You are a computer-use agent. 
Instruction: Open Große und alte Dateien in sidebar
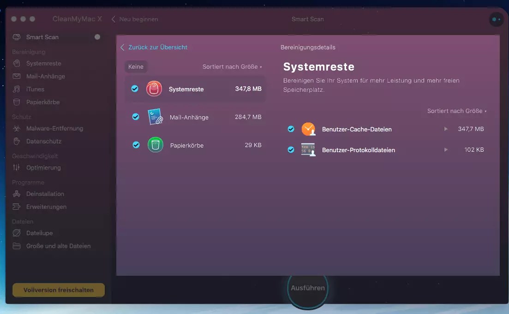59,246
